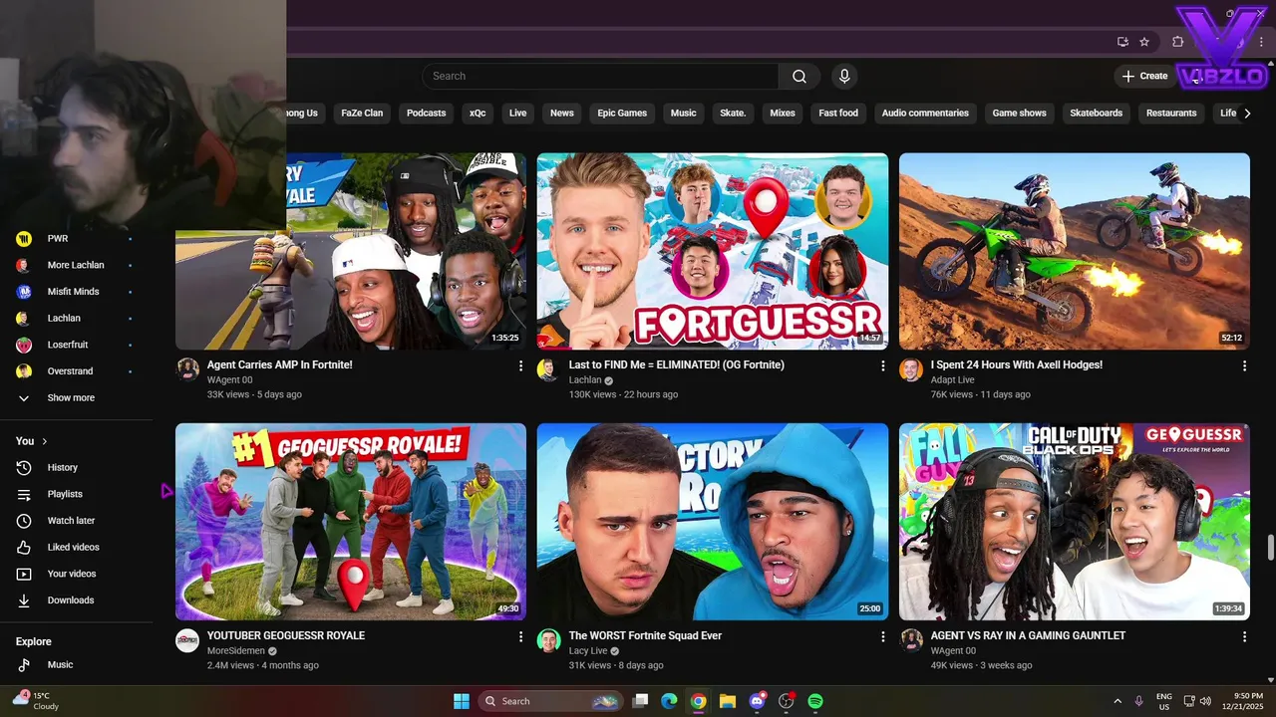This screenshot has height=717, width=1276.
Task: Open Chrome's three-dot menu
Action: coord(1261,42)
